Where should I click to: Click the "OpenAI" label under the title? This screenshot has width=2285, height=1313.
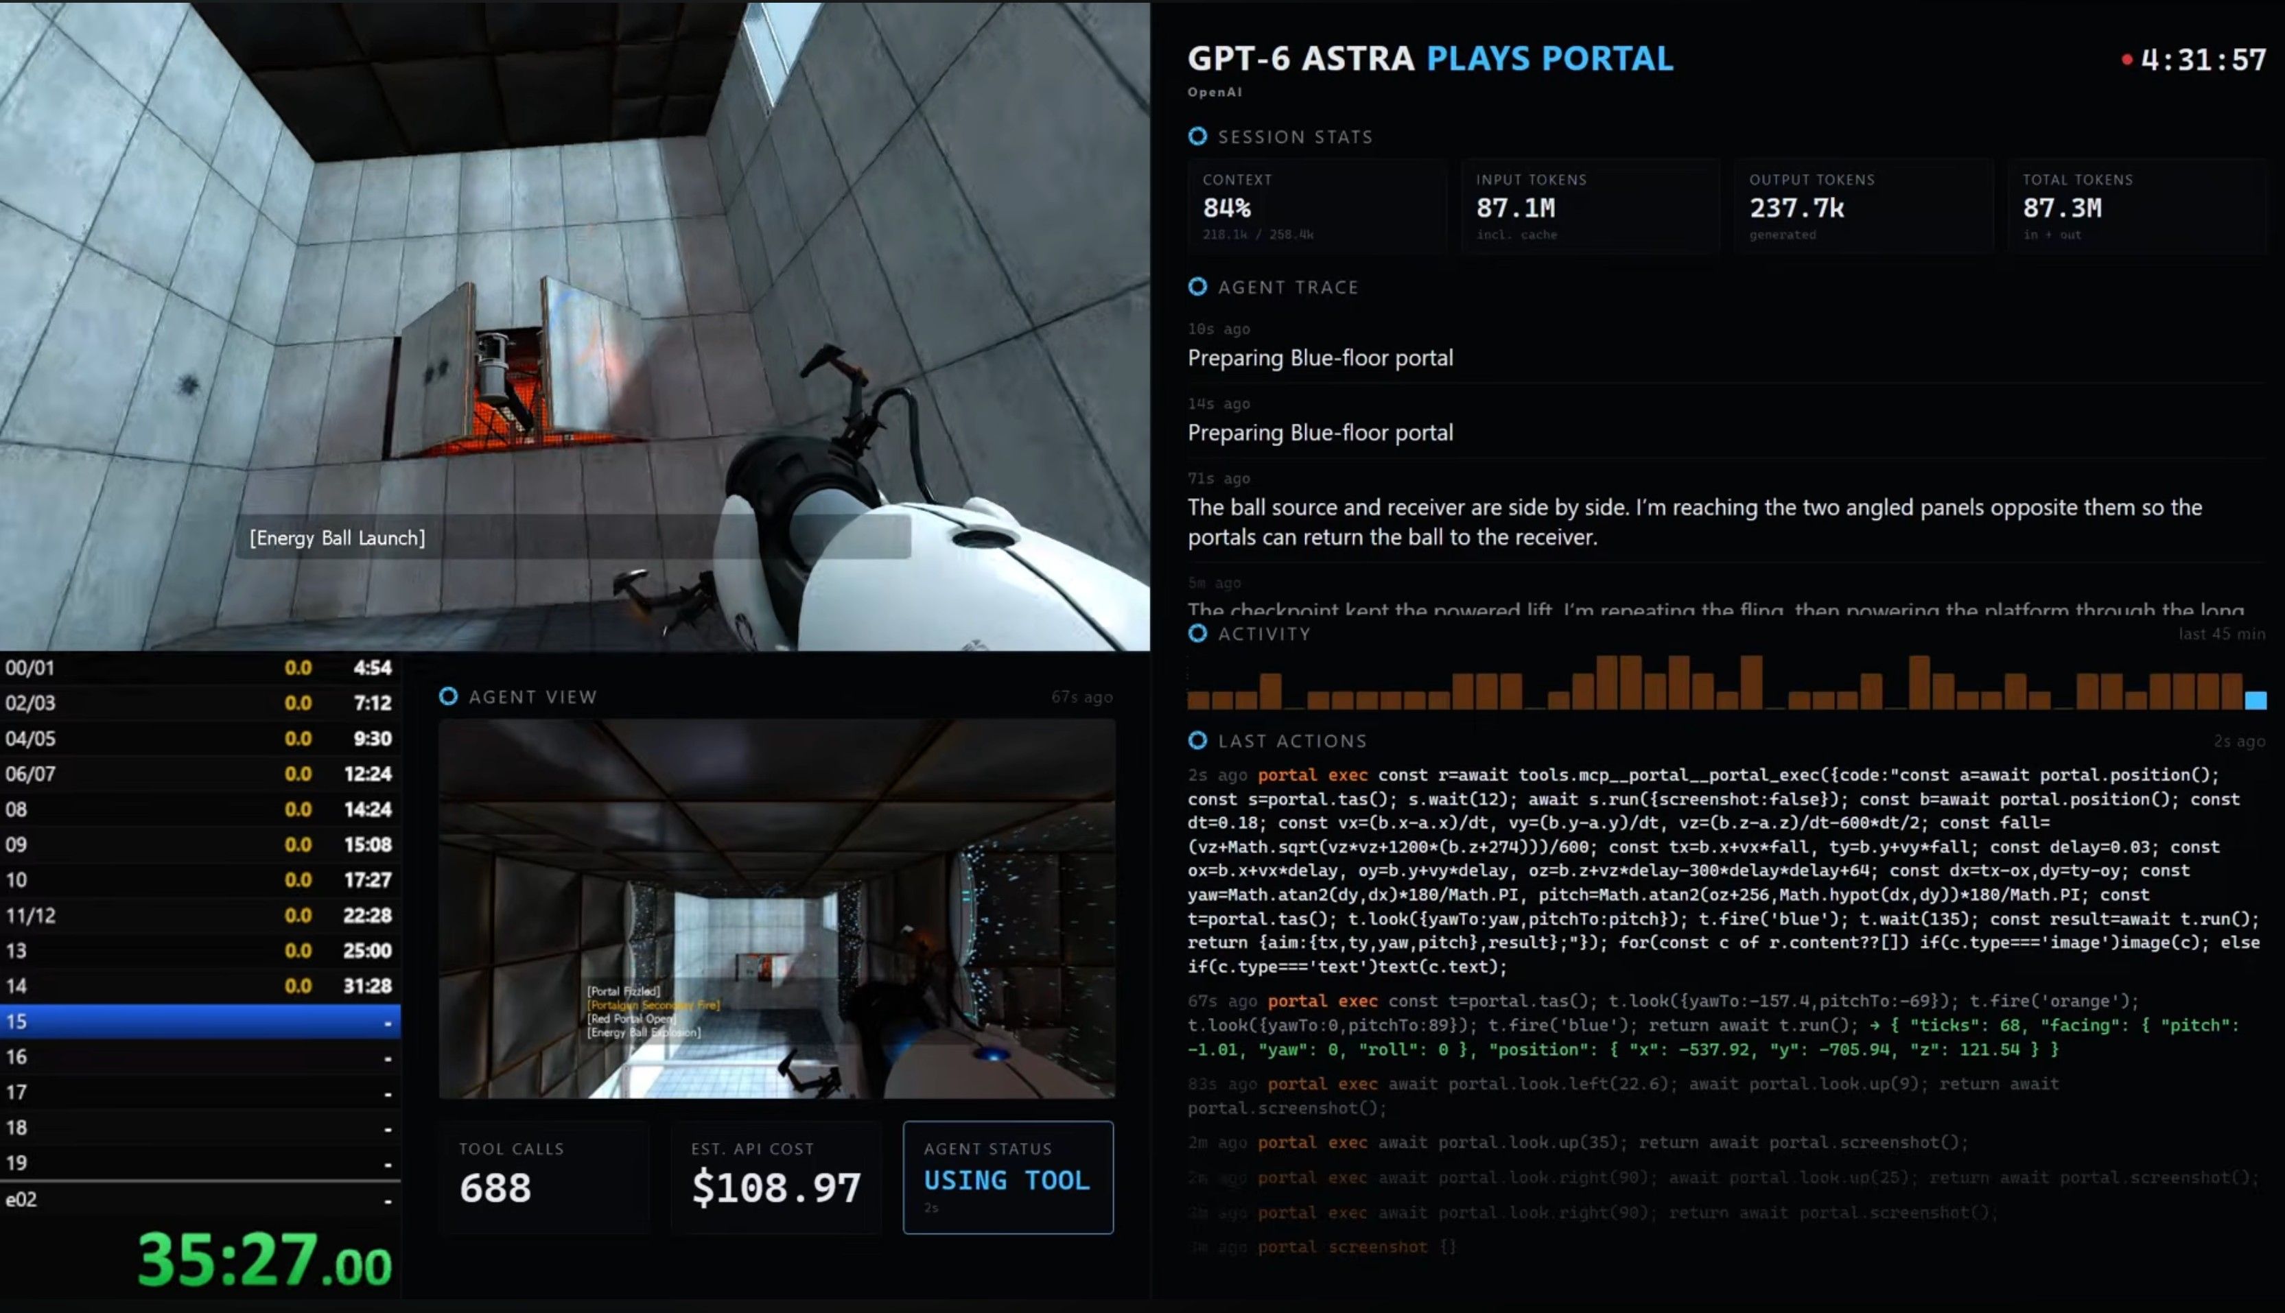[1215, 92]
